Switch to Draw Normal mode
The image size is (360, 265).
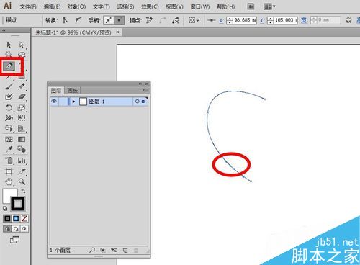[x=7, y=228]
